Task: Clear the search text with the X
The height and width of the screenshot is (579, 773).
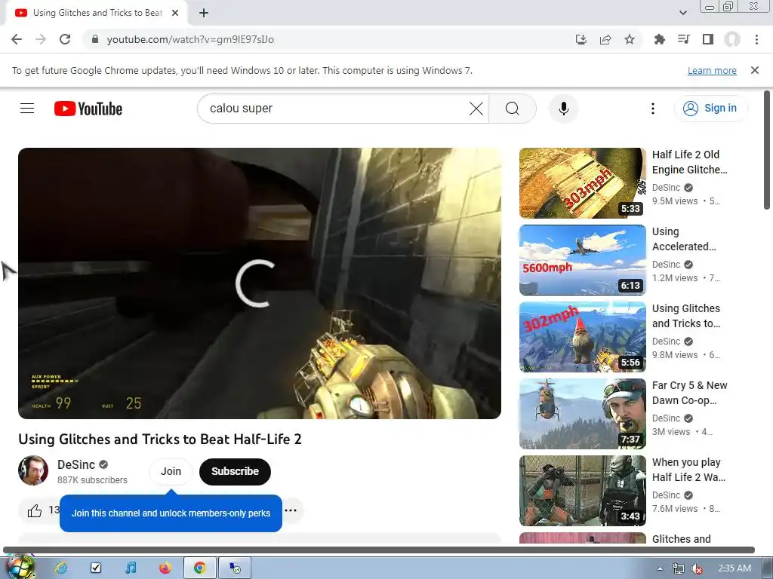Action: (x=476, y=109)
